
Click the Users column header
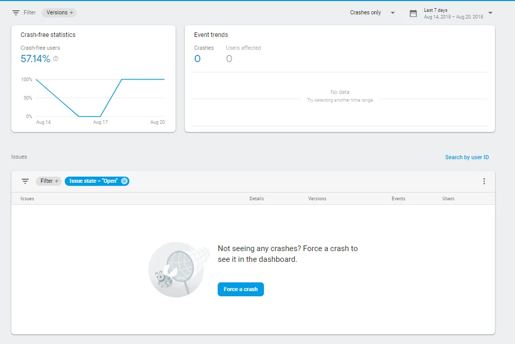point(448,199)
